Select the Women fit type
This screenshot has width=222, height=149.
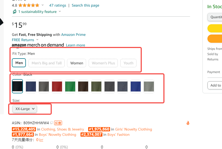click(77, 63)
